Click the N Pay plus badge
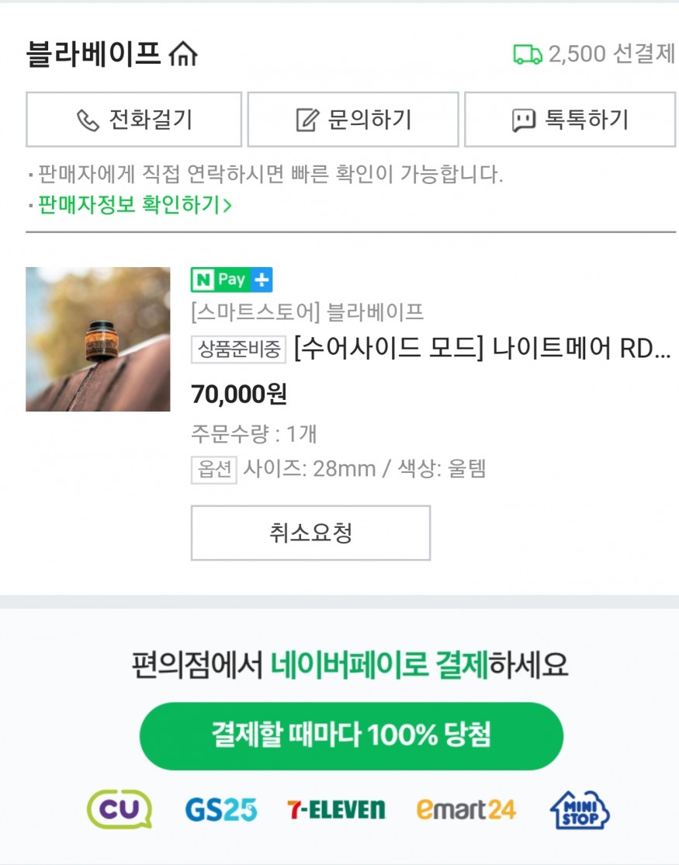This screenshot has width=679, height=865. click(x=231, y=280)
